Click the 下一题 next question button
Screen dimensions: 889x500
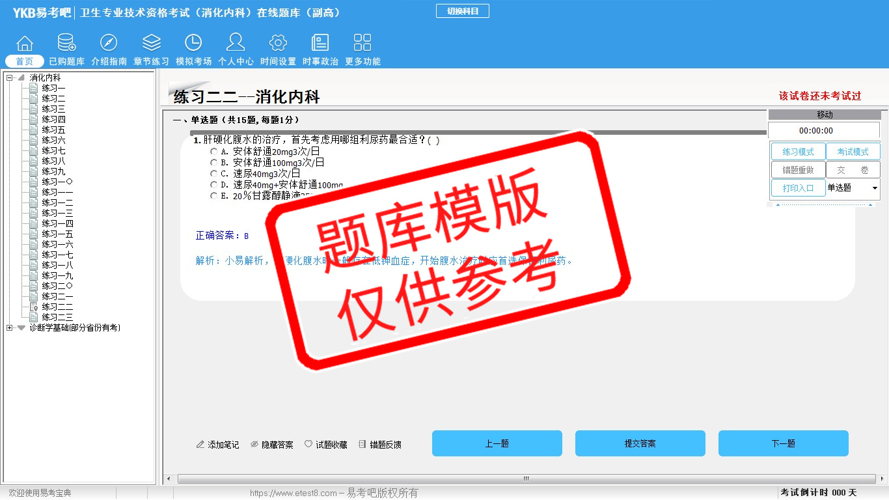coord(783,443)
